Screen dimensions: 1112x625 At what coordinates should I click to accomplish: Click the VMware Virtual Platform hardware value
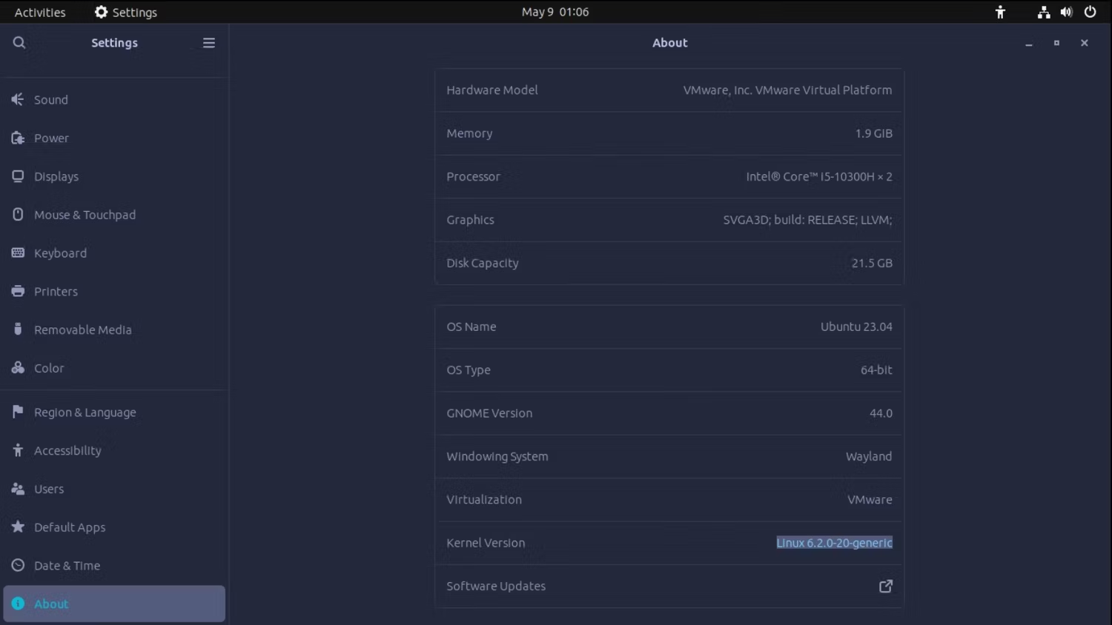tap(787, 90)
